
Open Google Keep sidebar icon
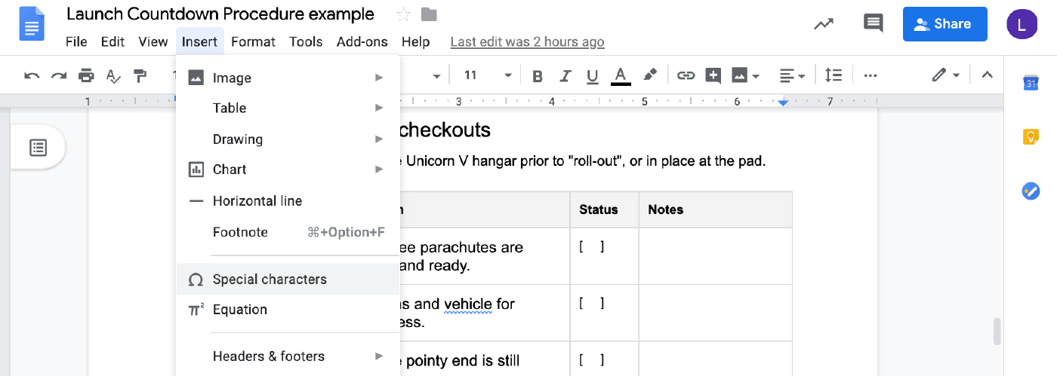coord(1031,137)
